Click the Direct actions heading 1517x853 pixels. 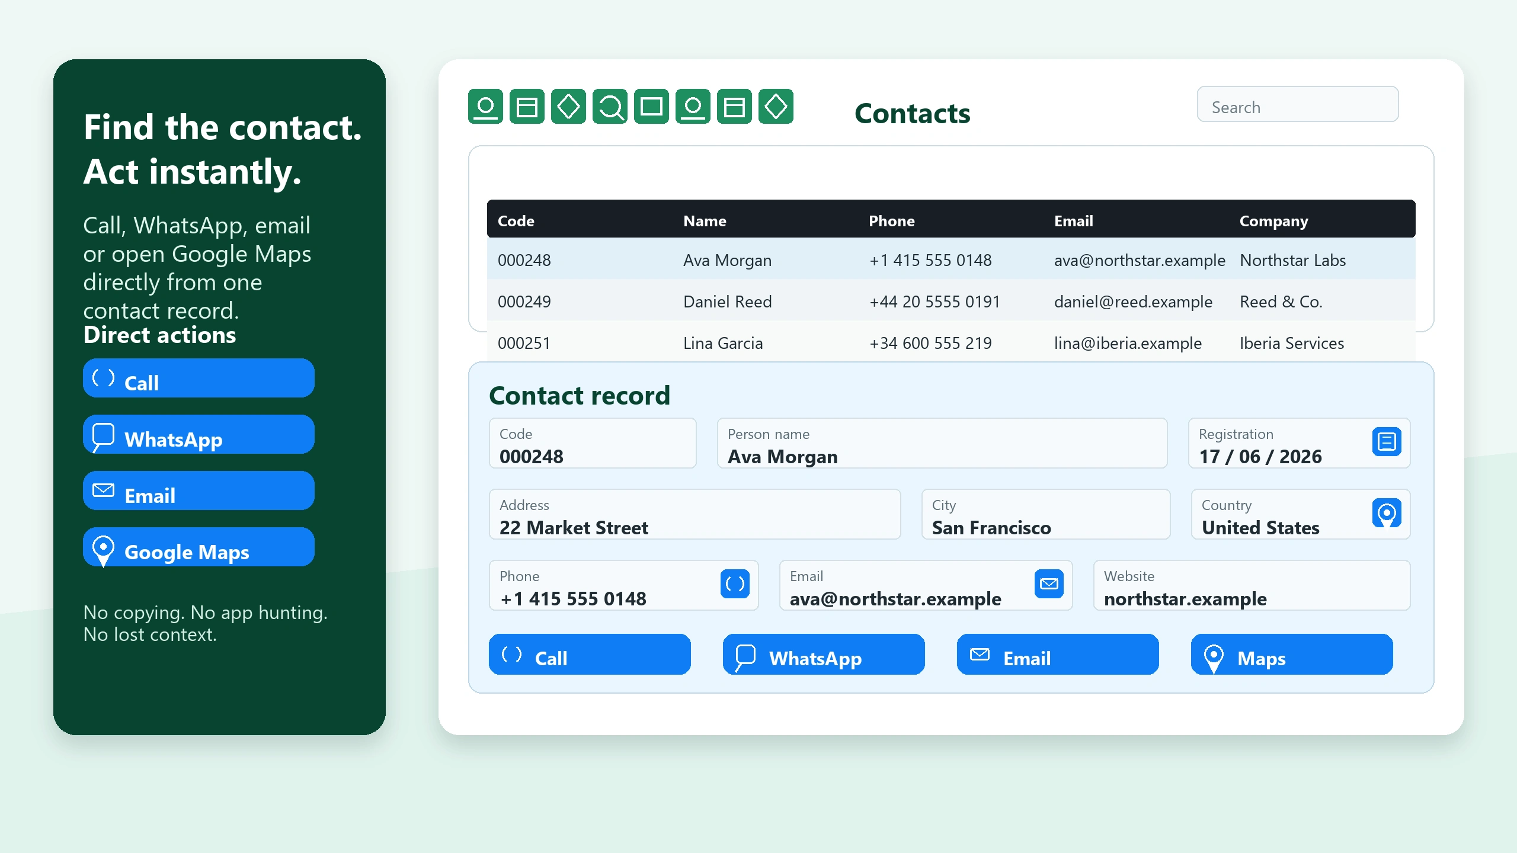point(159,335)
